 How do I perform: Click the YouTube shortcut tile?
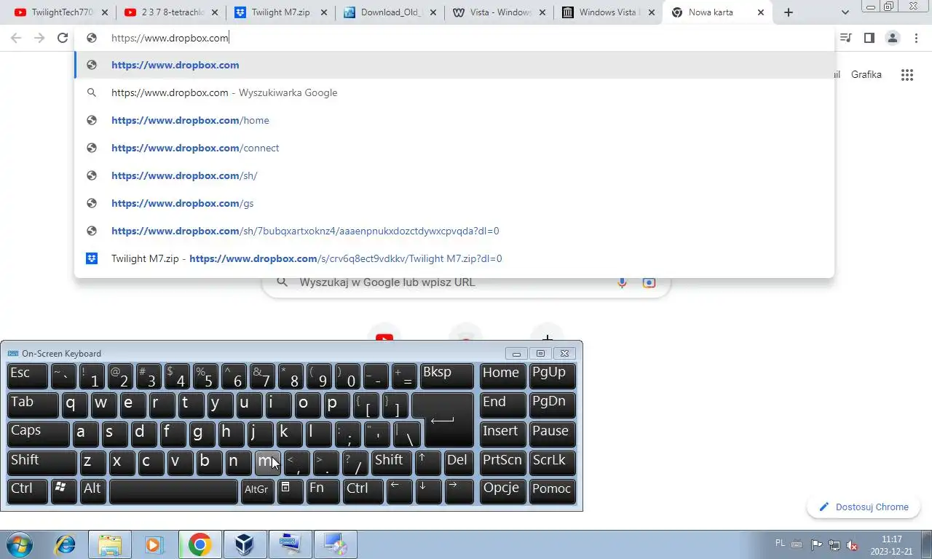(384, 337)
